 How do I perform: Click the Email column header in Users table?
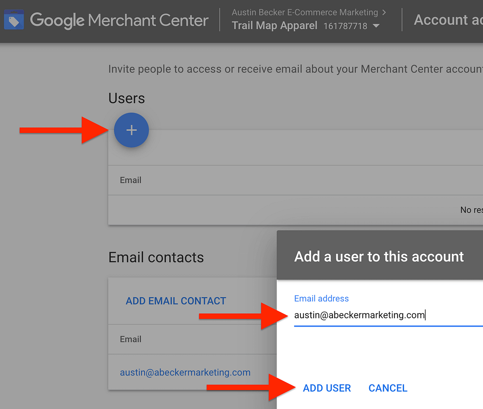[131, 180]
